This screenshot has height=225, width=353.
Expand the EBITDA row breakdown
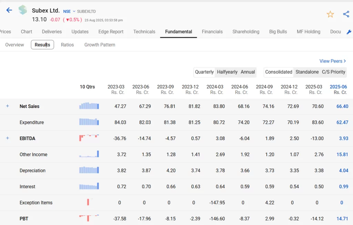(8, 138)
